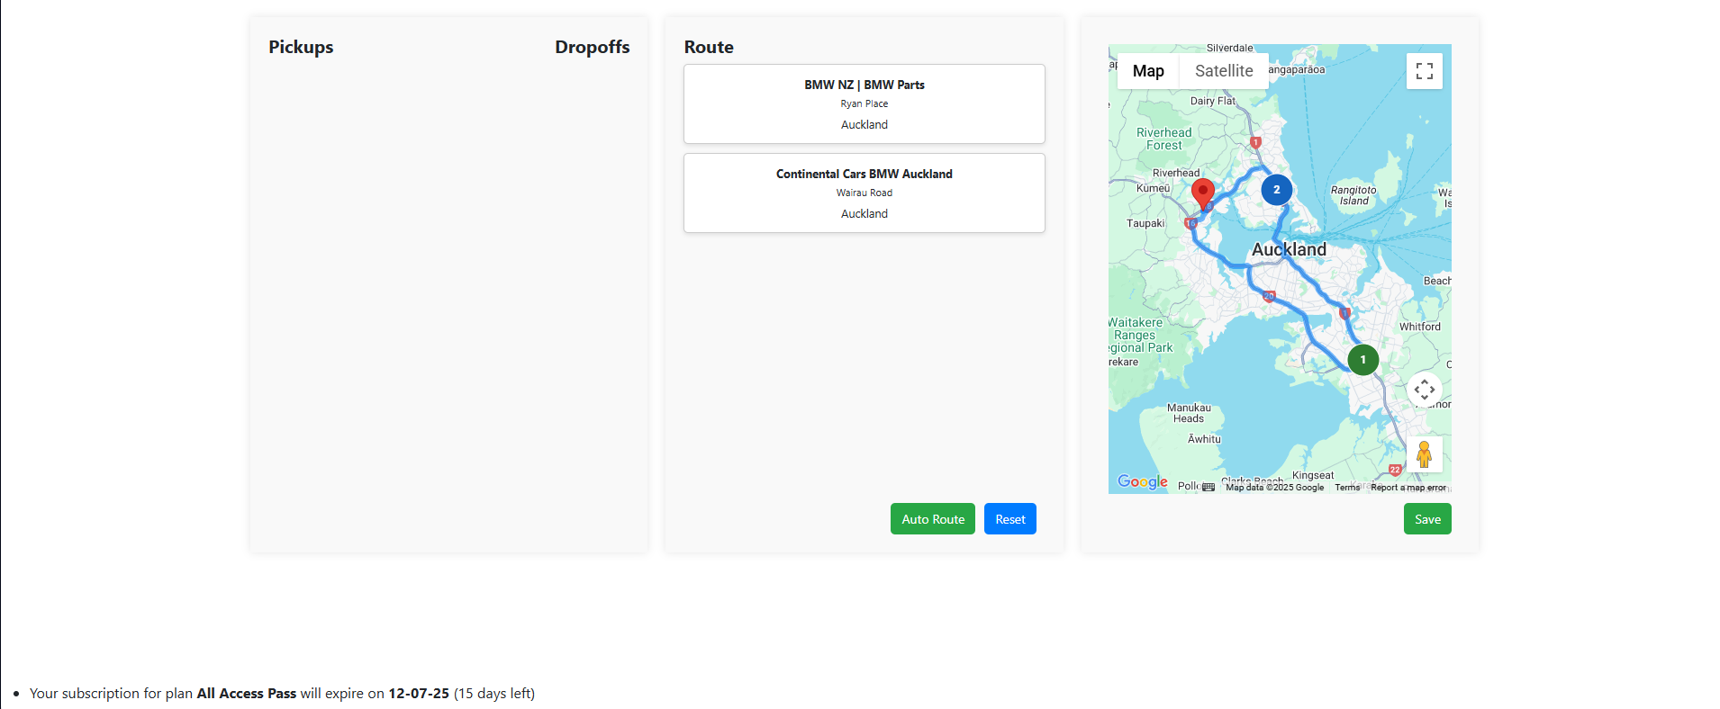Click the Rangitoto Island map label

(x=1353, y=195)
